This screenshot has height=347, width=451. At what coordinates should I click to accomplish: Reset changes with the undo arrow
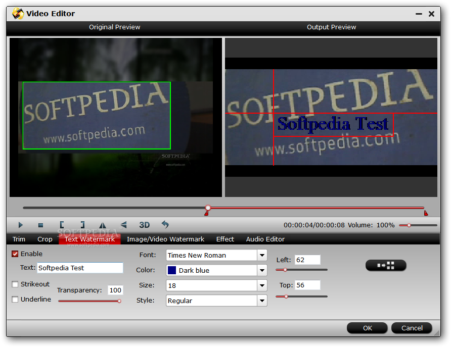pyautogui.click(x=165, y=224)
